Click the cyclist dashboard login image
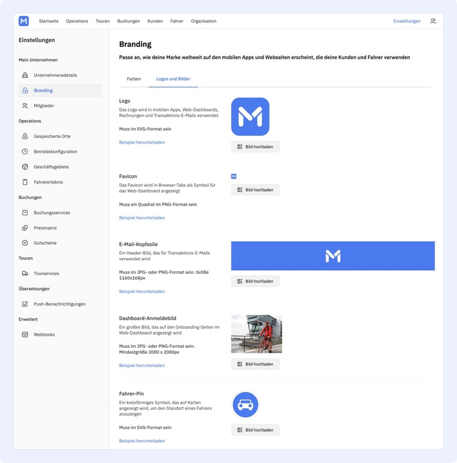 (257, 334)
